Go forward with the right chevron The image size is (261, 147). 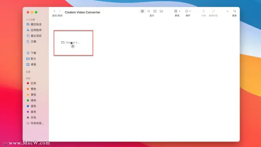pyautogui.click(x=60, y=11)
